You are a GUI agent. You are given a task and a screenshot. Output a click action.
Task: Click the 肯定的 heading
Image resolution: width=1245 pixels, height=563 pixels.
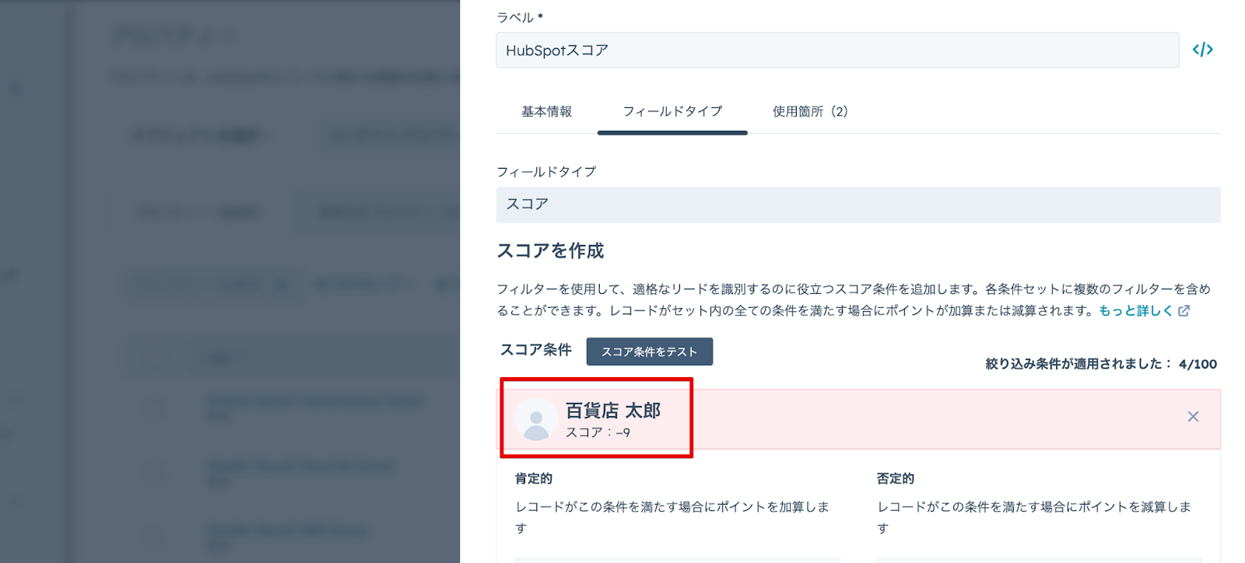click(x=534, y=478)
